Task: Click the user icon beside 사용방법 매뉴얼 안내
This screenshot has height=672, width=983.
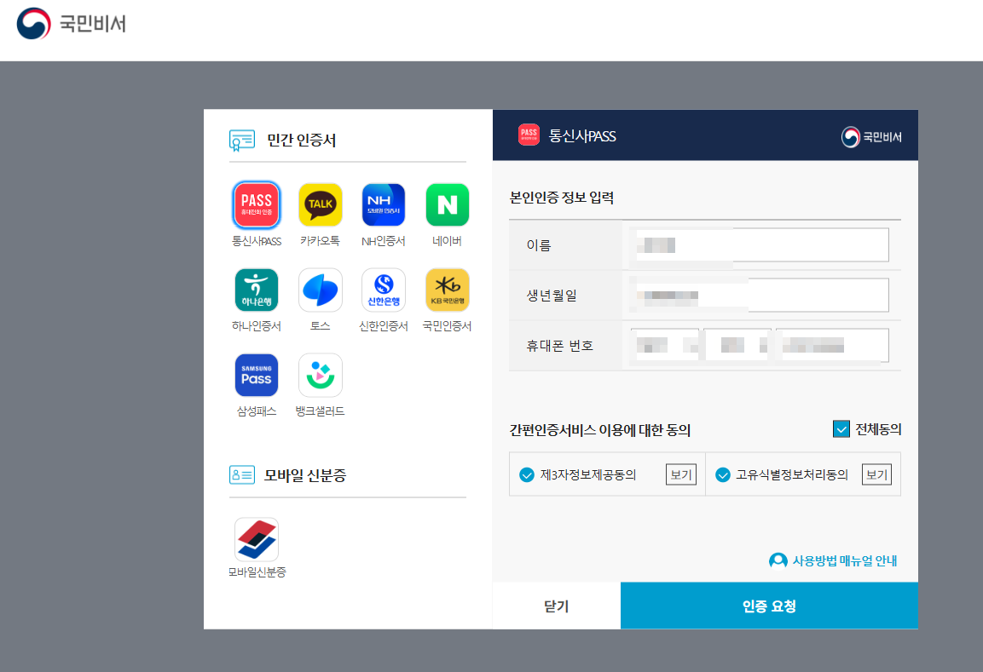Action: tap(778, 560)
